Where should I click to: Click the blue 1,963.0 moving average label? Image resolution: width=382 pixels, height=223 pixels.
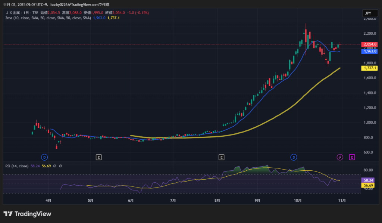369,52
